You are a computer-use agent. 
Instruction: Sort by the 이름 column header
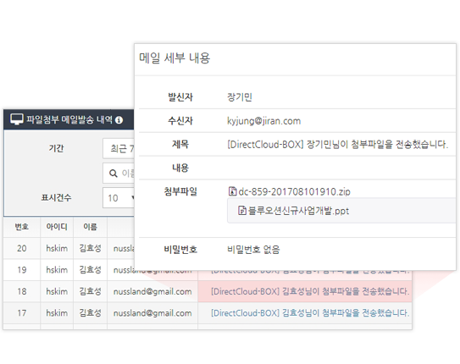(90, 227)
